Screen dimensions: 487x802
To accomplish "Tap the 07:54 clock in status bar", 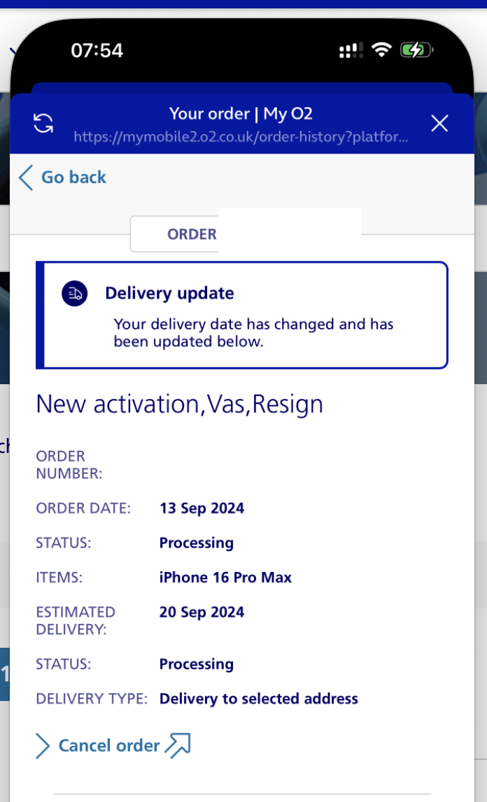I will tap(97, 50).
